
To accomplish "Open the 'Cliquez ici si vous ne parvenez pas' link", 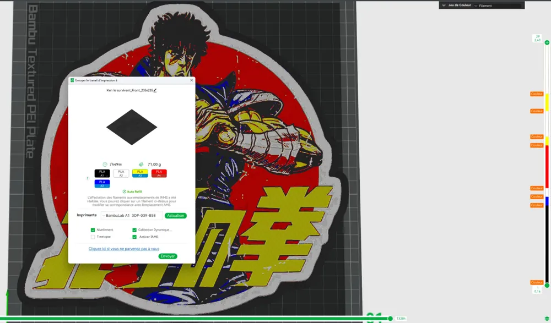I will 123,249.
